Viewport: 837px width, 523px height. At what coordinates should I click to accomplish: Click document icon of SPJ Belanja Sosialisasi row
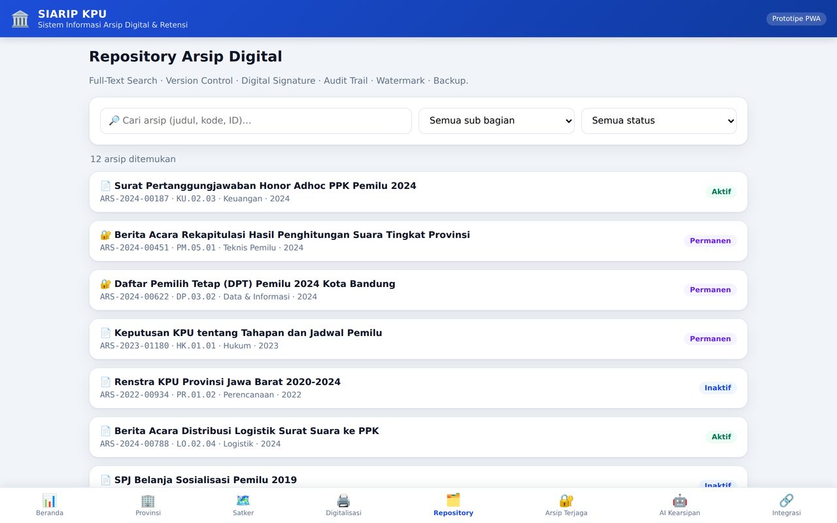[106, 480]
